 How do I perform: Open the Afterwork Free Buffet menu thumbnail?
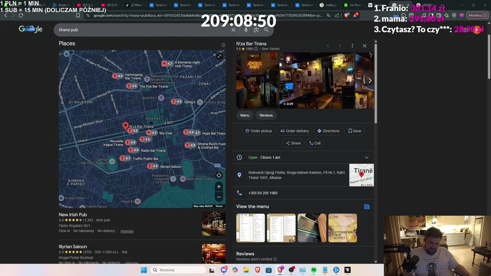[x=343, y=228]
